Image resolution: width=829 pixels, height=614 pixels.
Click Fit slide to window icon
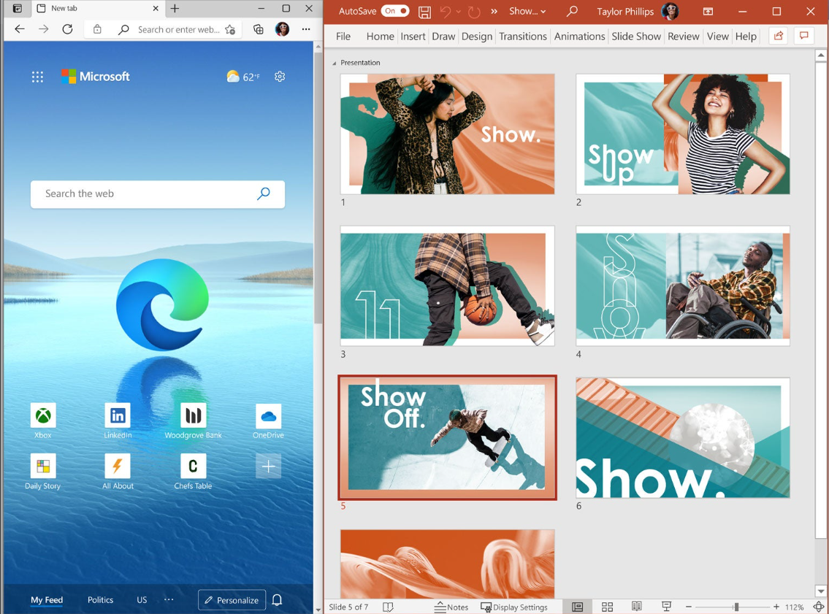click(x=819, y=607)
